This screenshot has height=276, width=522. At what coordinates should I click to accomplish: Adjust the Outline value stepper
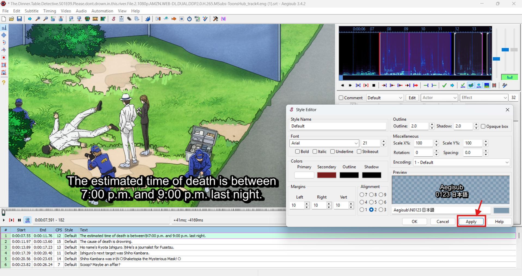coord(432,126)
